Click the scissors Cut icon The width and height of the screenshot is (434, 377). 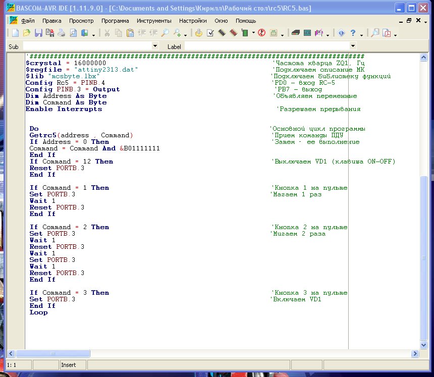pos(107,33)
